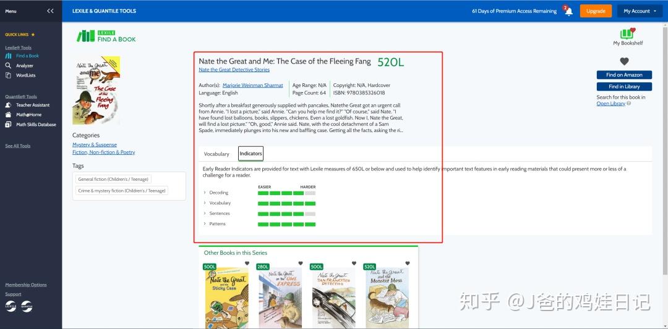
Task: Open the notifications bell icon
Action: (x=569, y=12)
